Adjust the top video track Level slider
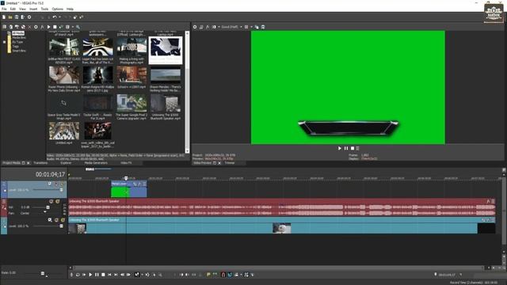507x285 pixels. click(x=61, y=190)
